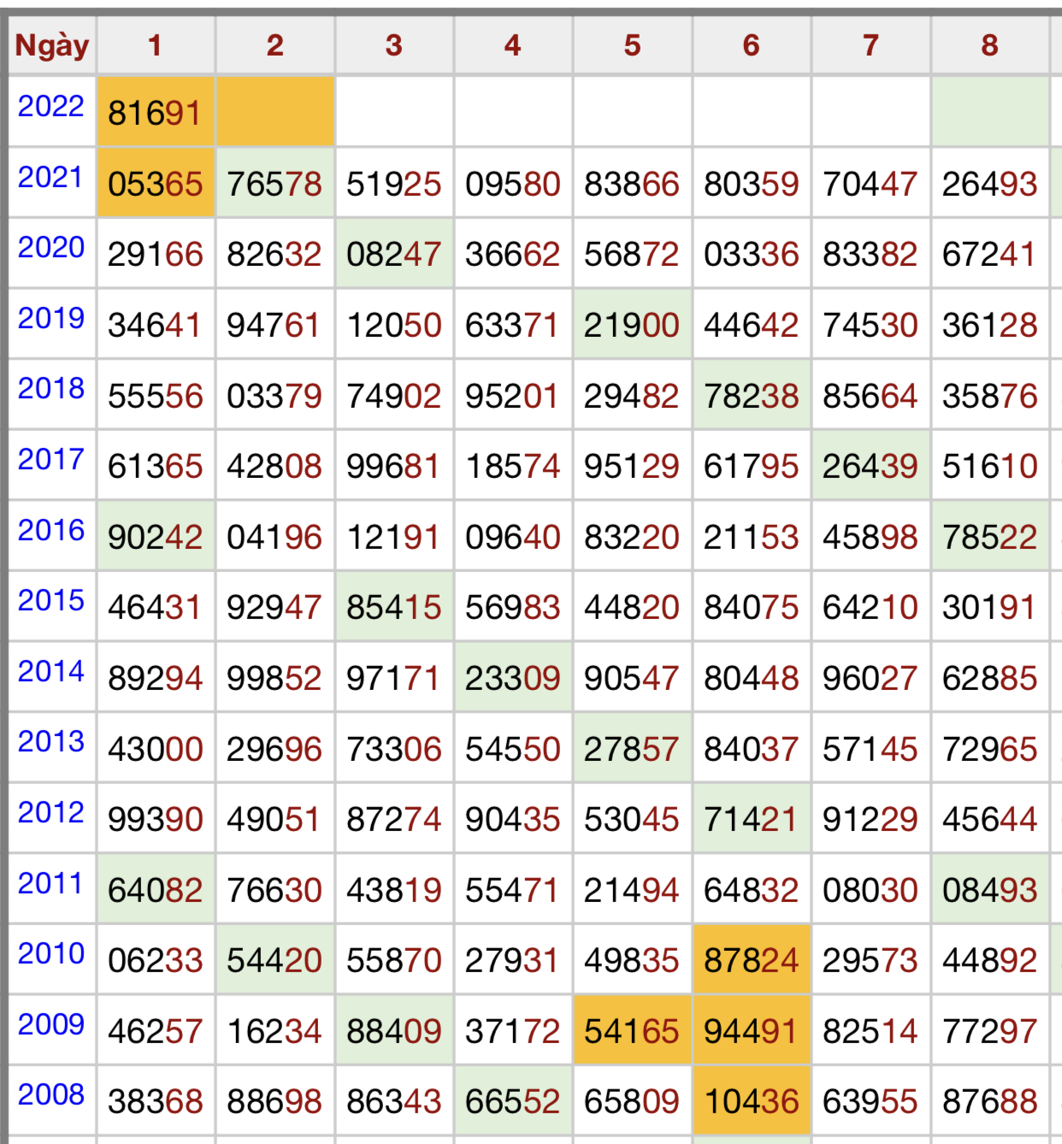Click the orange cell with 87824

(751, 960)
